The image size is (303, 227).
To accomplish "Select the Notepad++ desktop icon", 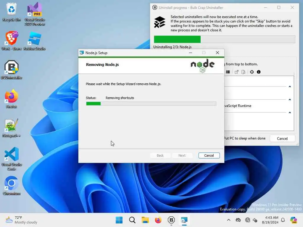I will point(12,128).
